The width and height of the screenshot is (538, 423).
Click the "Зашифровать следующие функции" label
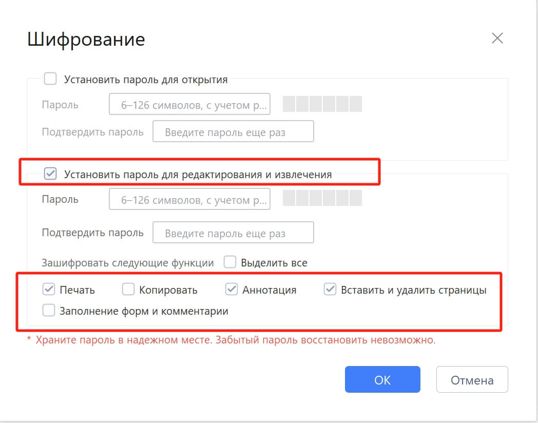(x=127, y=262)
